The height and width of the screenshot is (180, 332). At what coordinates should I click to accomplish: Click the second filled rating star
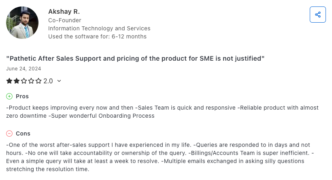point(17,81)
